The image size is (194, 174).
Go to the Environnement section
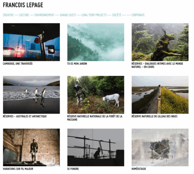(44, 15)
